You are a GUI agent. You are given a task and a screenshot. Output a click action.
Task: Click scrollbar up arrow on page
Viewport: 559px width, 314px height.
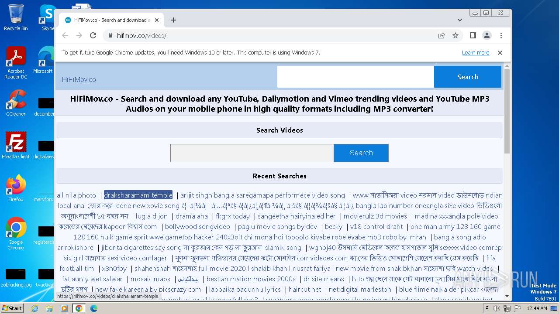[x=507, y=66]
